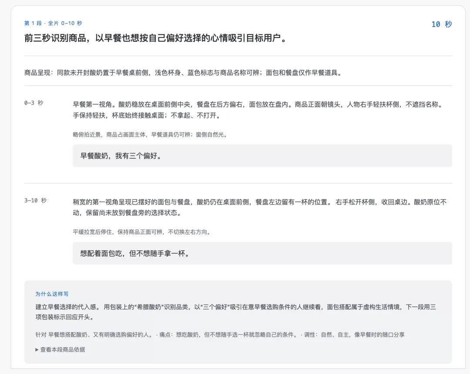Select the heading beginning 前三秒识别商品

click(x=155, y=38)
